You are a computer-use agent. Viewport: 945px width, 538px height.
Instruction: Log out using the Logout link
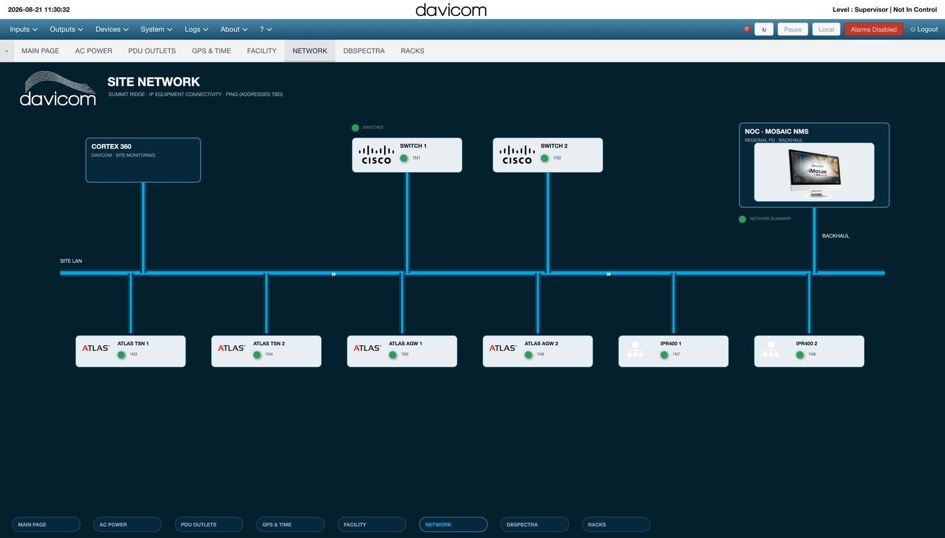click(x=924, y=29)
